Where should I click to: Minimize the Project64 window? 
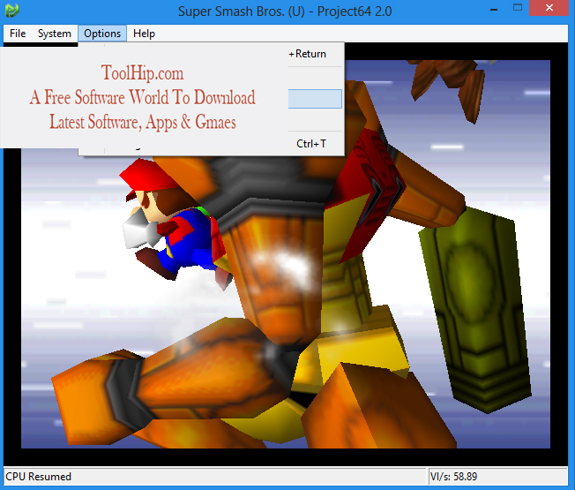494,9
